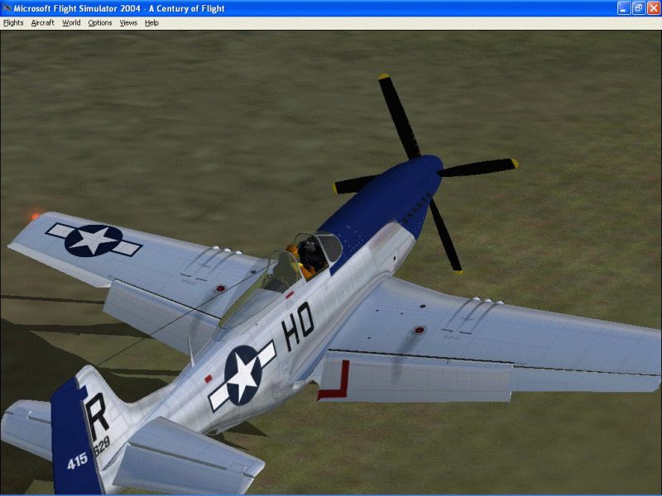Open the Aircraft menu

(x=43, y=23)
